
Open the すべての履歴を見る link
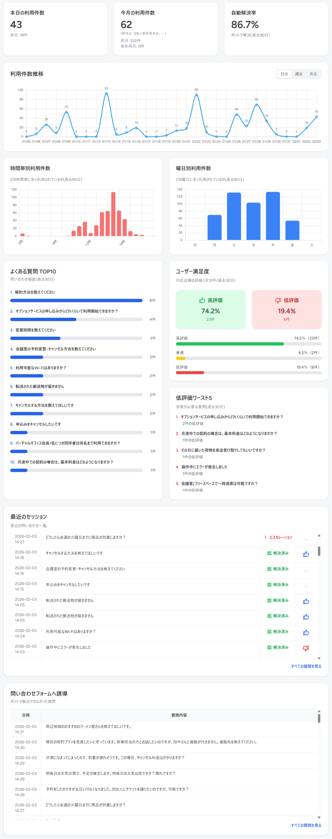pos(306,666)
